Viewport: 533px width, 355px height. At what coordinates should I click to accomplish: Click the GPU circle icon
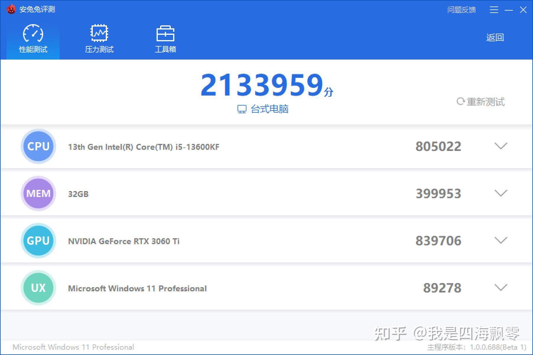(38, 241)
